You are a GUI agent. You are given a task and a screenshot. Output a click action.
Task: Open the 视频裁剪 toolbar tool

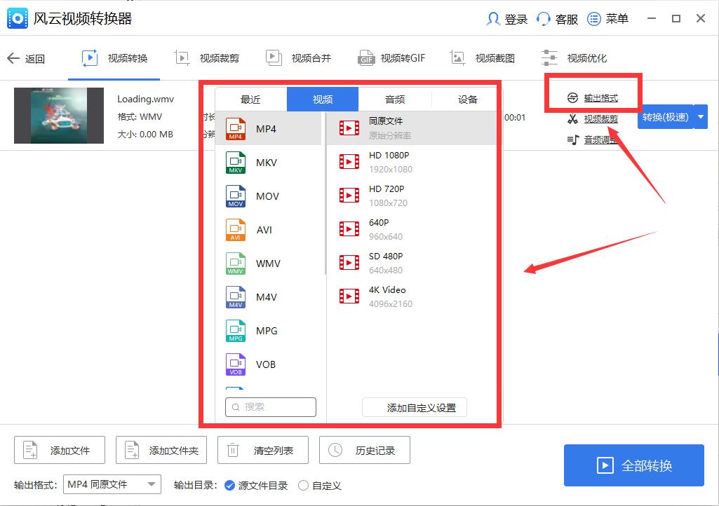(207, 58)
